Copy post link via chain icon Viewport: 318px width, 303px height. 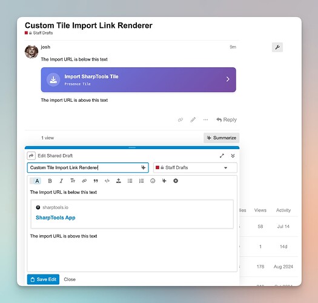(x=181, y=120)
